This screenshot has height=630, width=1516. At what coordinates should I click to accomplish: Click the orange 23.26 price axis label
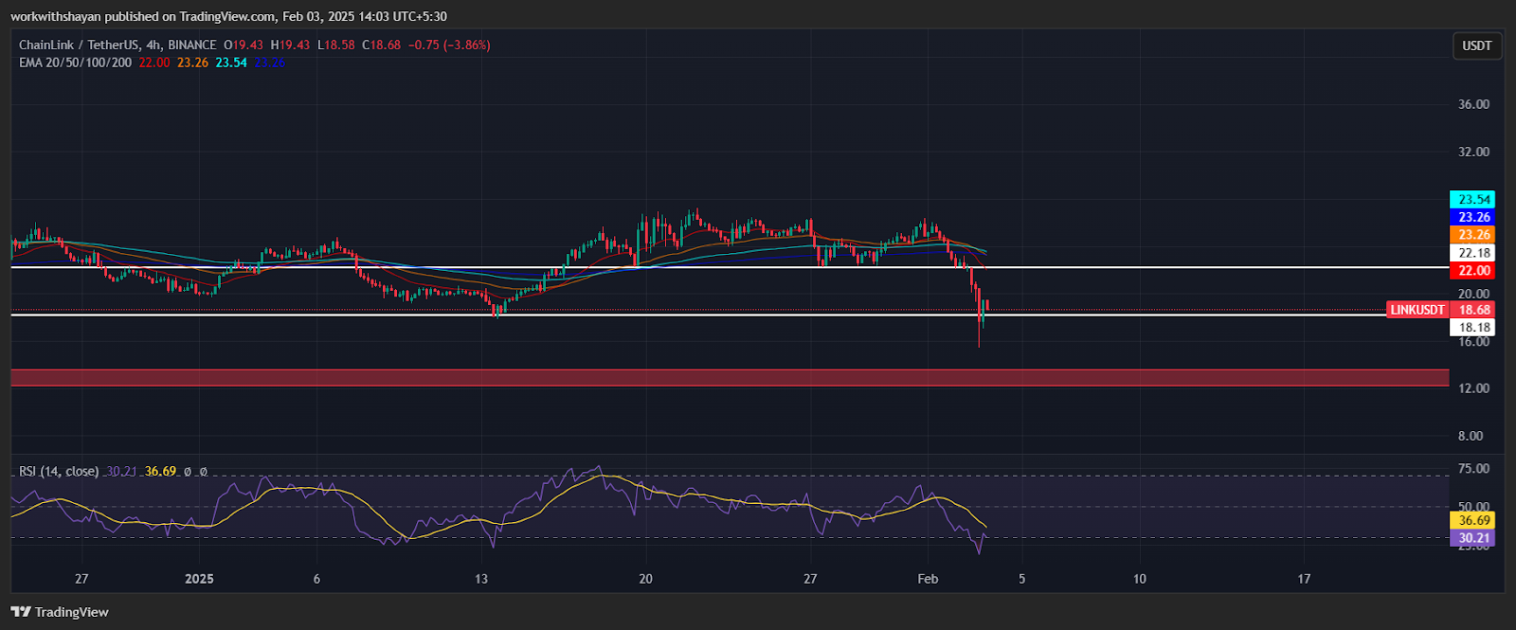1474,235
